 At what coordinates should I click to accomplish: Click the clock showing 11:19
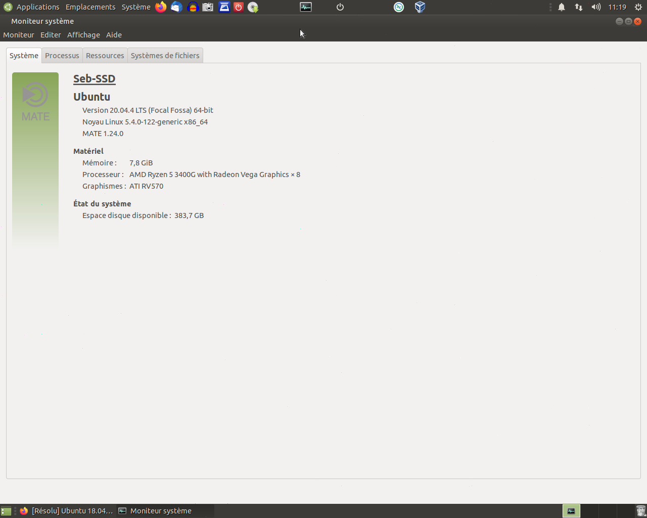point(617,7)
